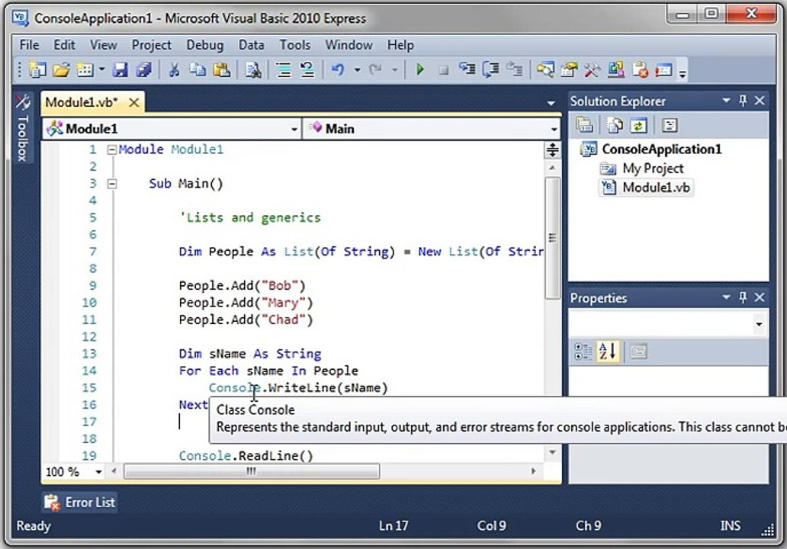The image size is (787, 549).
Task: Open the Window menu
Action: click(x=349, y=45)
